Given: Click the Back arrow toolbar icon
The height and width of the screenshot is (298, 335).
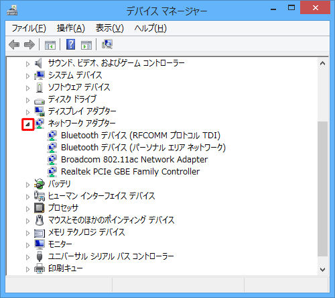Looking at the screenshot, I should pos(14,44).
